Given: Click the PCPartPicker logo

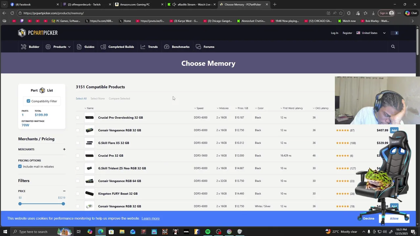Looking at the screenshot, I should [x=38, y=33].
